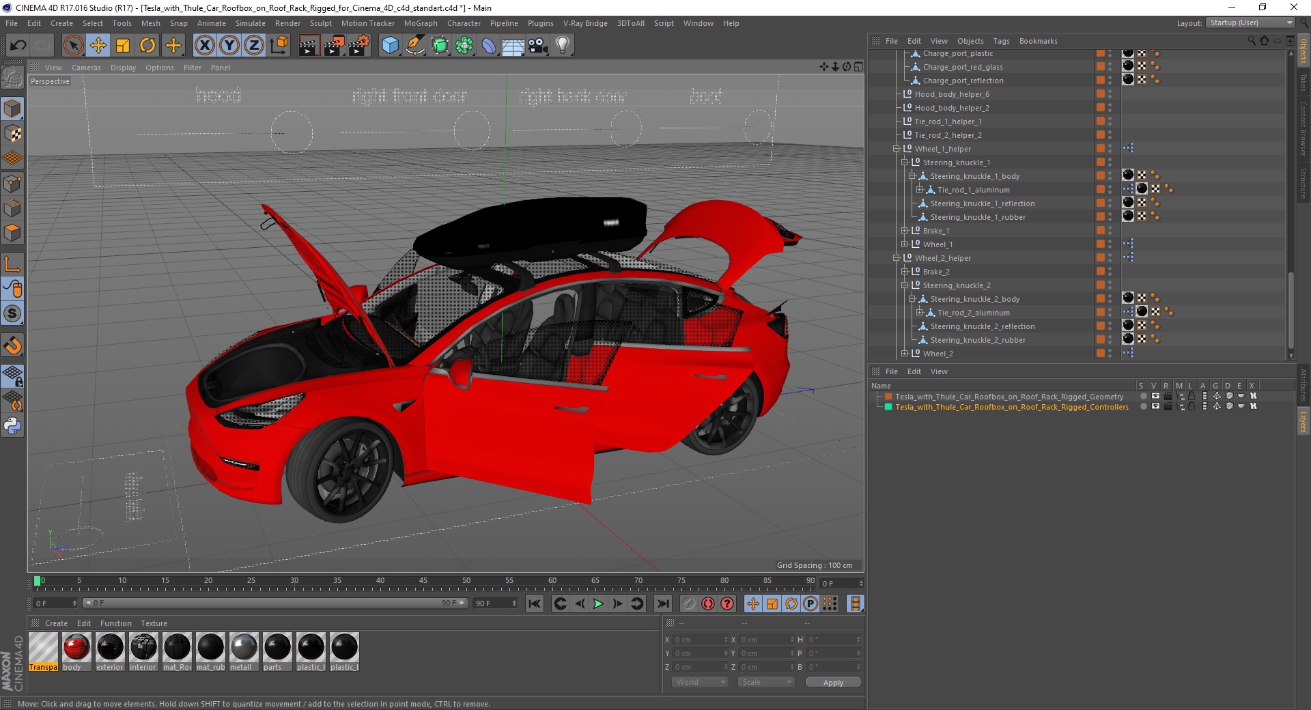This screenshot has width=1311, height=710.
Task: Click the record keyframe button
Action: pyautogui.click(x=688, y=603)
